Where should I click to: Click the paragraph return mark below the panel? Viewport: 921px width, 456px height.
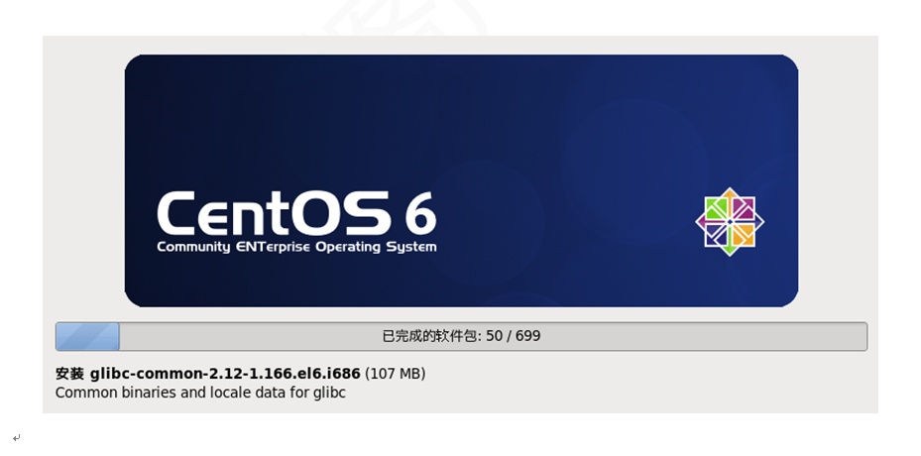[x=17, y=438]
